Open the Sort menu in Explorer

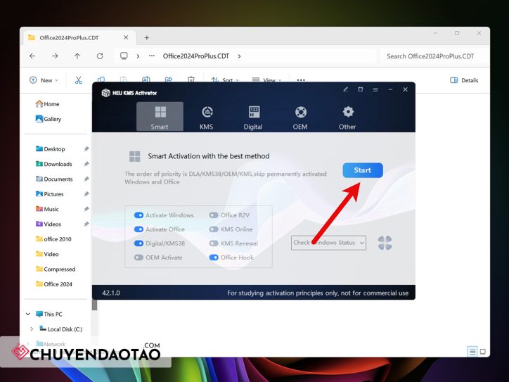(225, 80)
